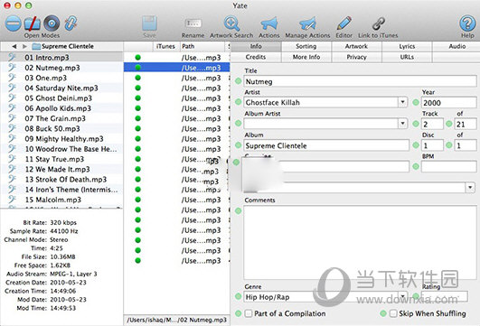
Task: Click into the Comments text area
Action: 360,242
